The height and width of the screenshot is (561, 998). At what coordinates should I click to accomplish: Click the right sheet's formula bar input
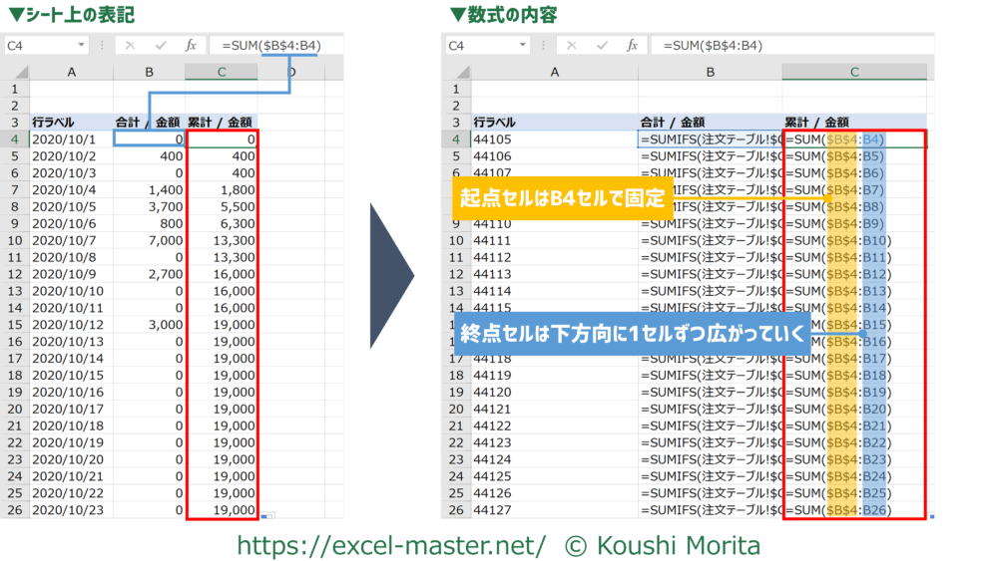click(x=788, y=46)
